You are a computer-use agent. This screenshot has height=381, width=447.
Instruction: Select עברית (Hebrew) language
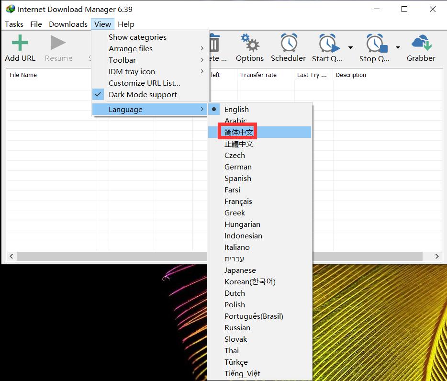click(x=259, y=258)
